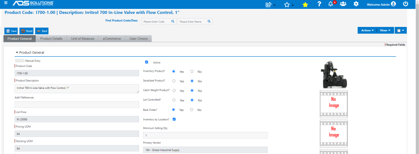The height and width of the screenshot is (154, 419).
Task: Switch to the Product Details tab
Action: click(x=51, y=39)
